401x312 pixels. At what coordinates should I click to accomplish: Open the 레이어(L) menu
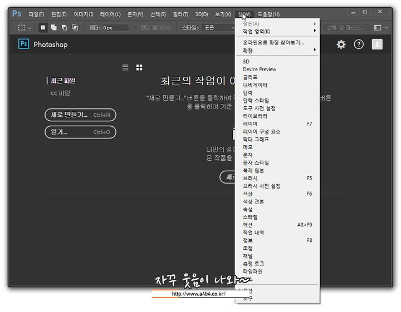pos(110,14)
